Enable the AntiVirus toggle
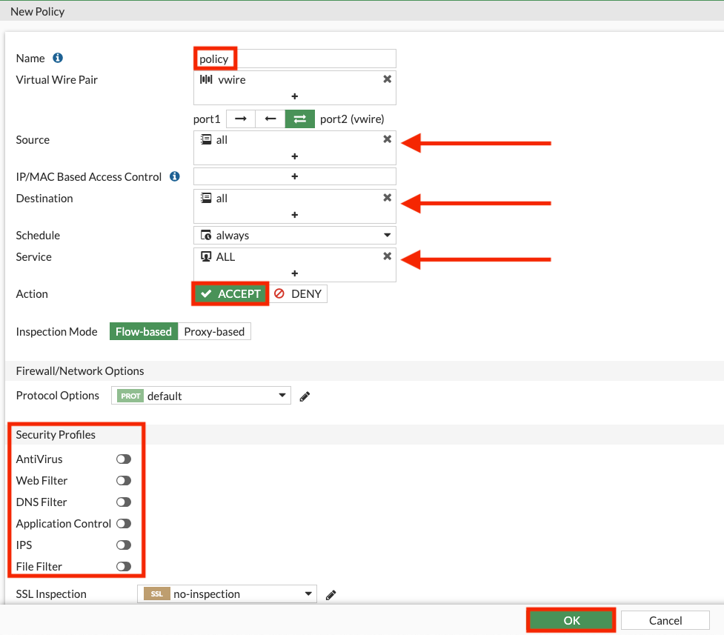 [124, 459]
